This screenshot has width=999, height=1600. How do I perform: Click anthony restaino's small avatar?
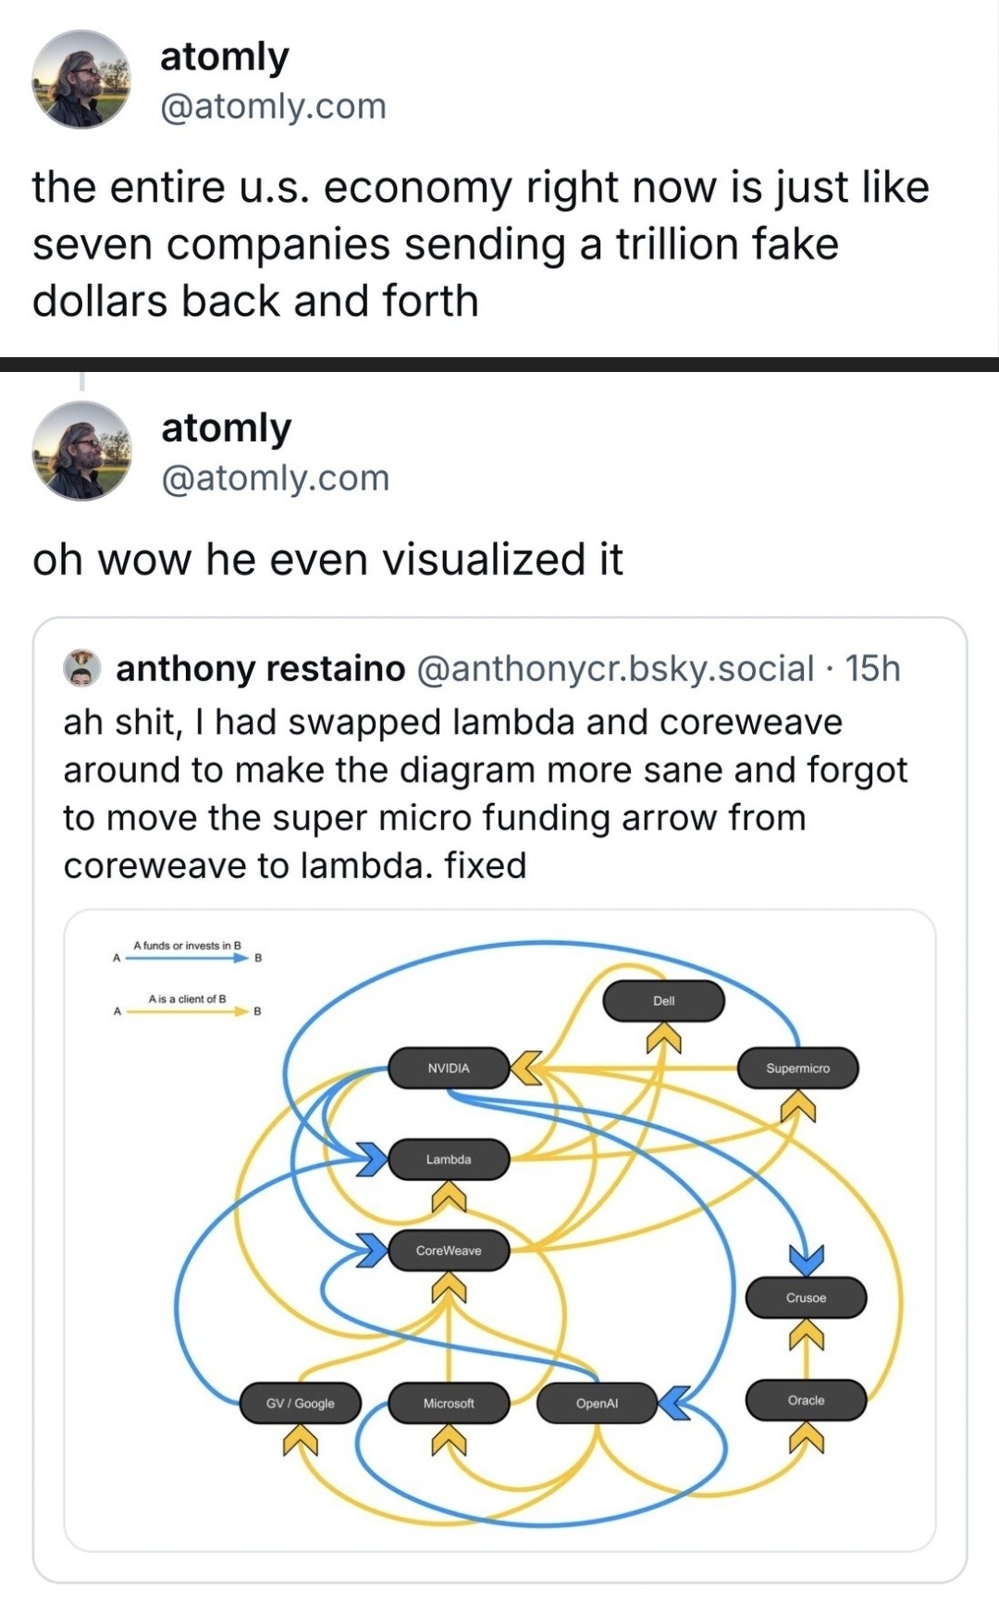click(x=82, y=668)
